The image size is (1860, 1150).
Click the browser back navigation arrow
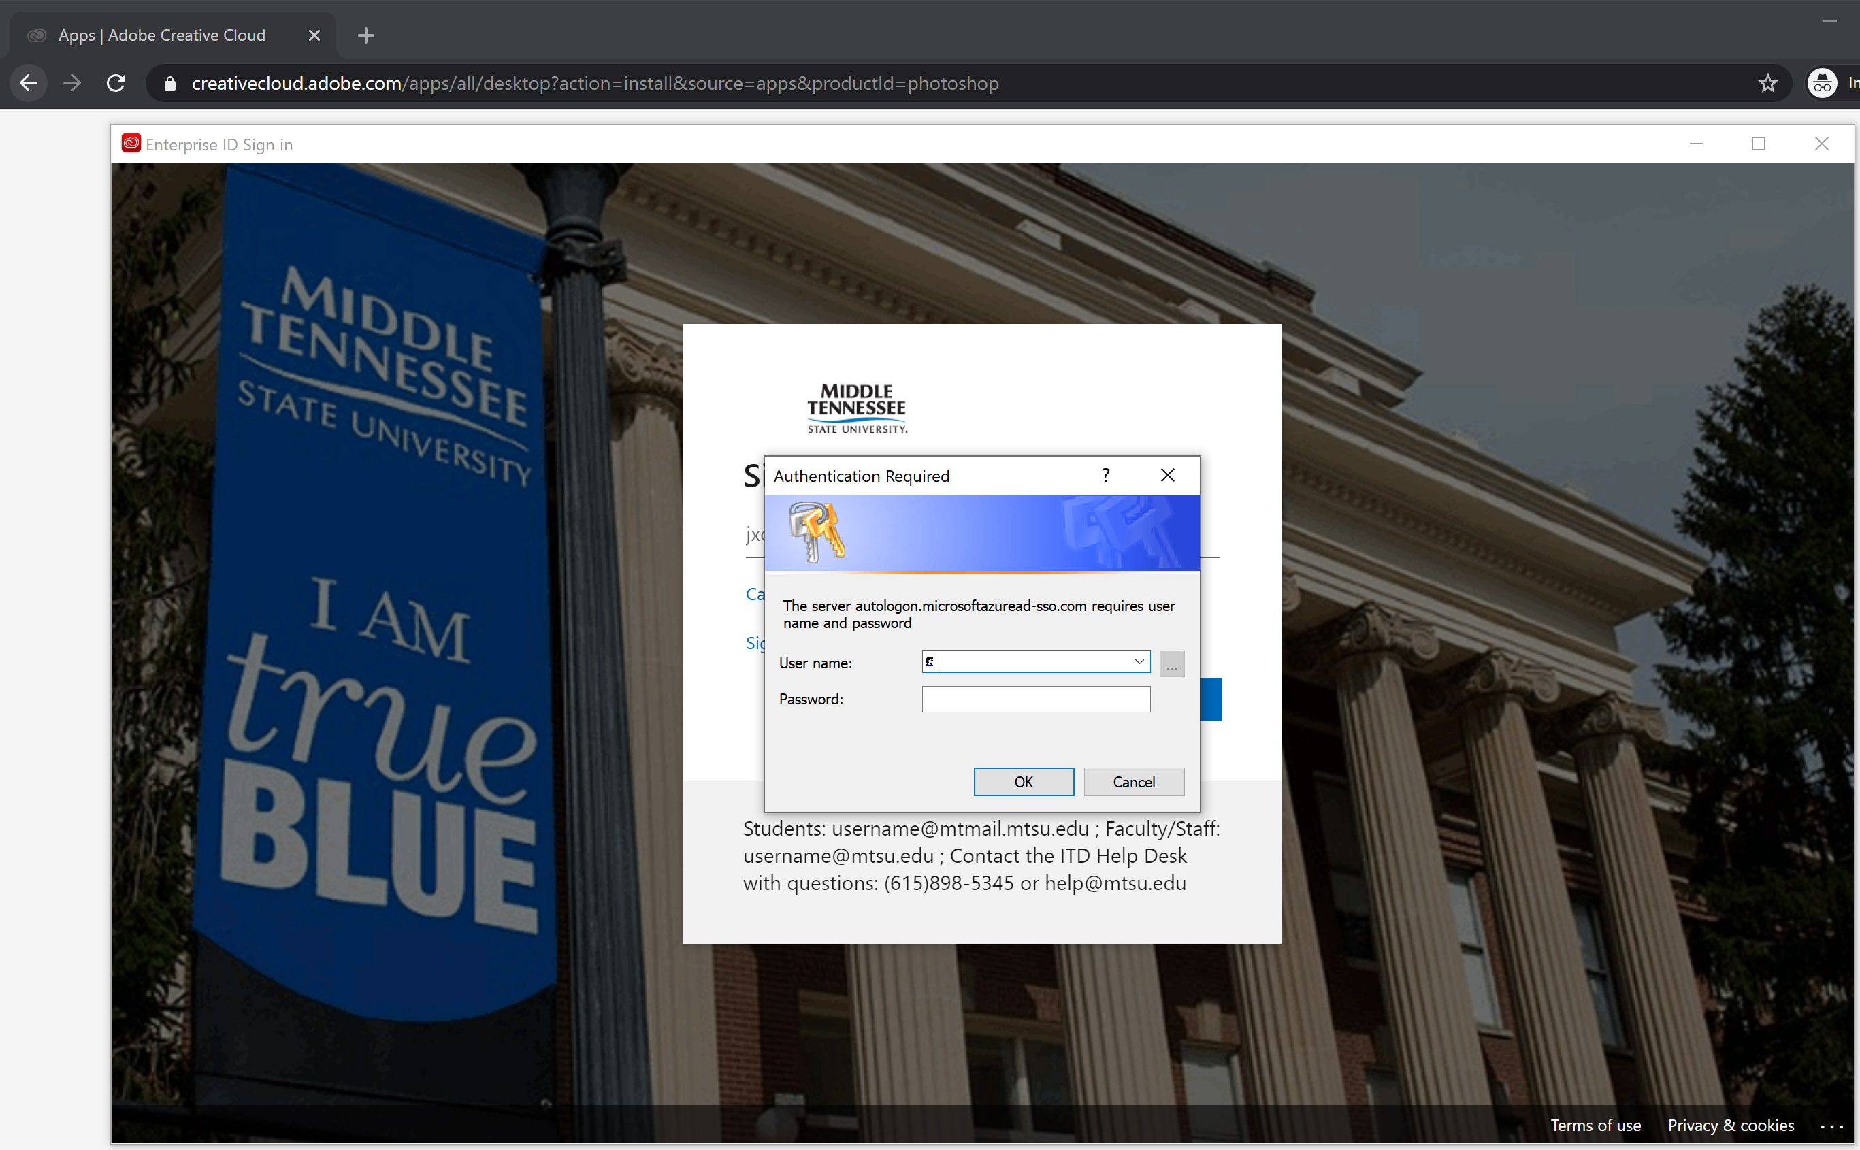tap(28, 82)
